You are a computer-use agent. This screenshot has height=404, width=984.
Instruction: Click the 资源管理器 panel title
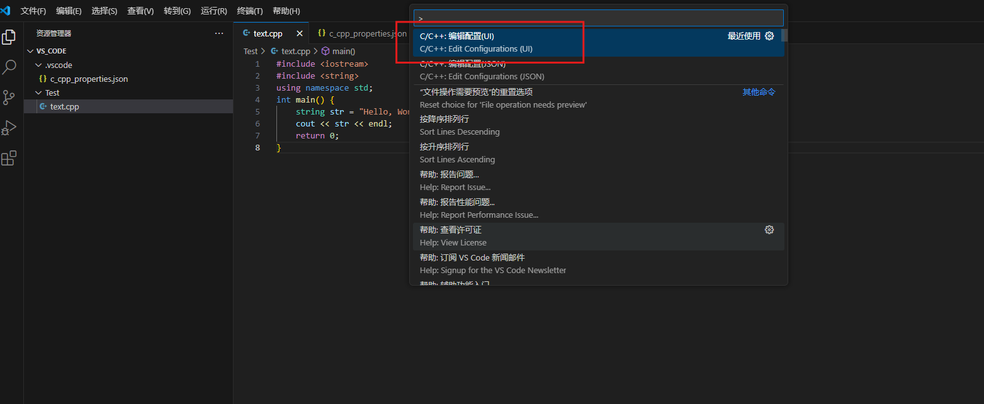pyautogui.click(x=54, y=33)
